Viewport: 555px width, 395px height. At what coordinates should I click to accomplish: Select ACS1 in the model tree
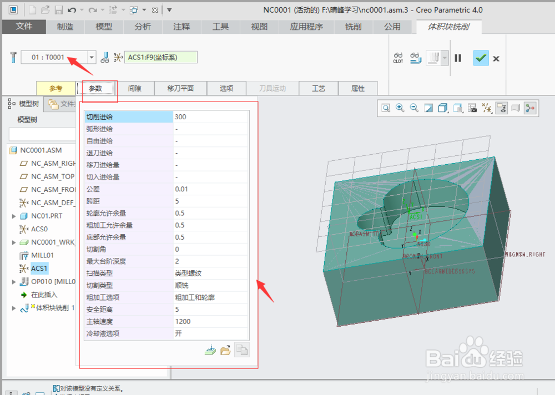pyautogui.click(x=39, y=269)
